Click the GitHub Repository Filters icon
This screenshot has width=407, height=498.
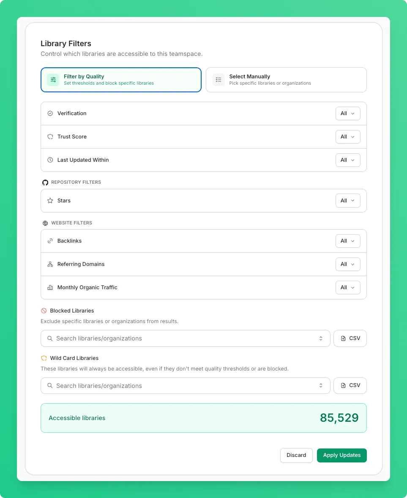click(45, 182)
